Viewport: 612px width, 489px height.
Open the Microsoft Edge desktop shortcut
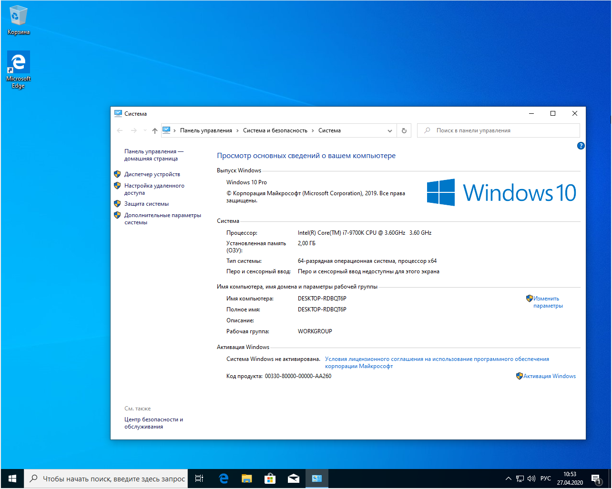coord(18,70)
